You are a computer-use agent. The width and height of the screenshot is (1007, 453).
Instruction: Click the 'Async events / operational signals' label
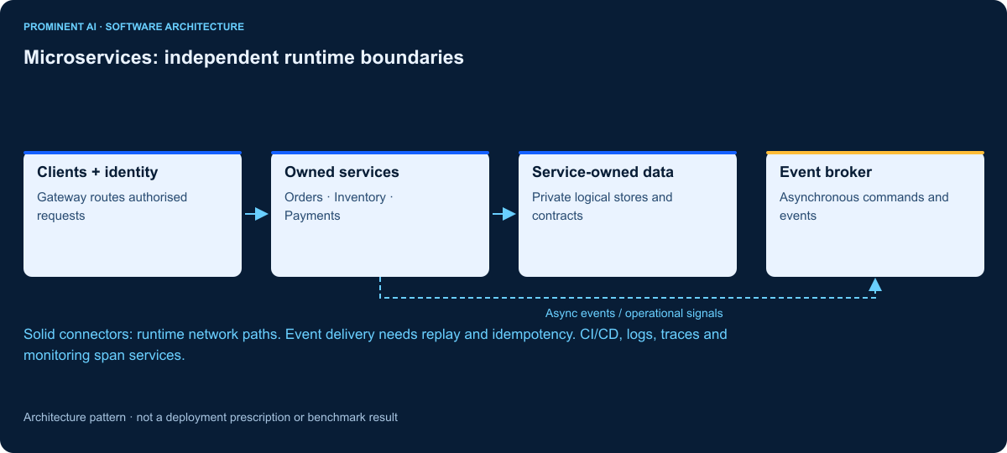tap(634, 313)
